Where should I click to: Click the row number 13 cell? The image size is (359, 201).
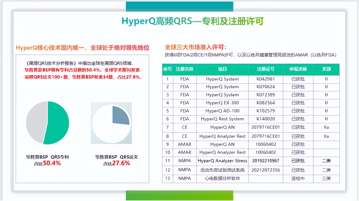pyautogui.click(x=168, y=179)
